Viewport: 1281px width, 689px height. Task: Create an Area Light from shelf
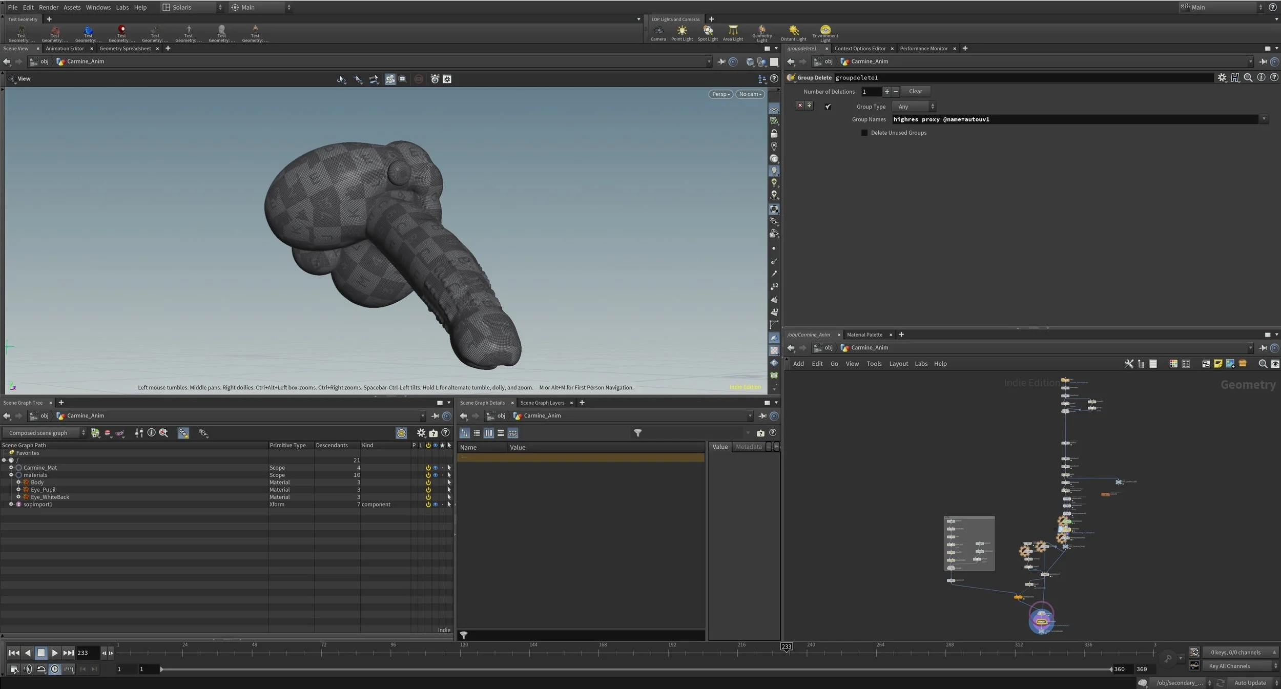733,33
